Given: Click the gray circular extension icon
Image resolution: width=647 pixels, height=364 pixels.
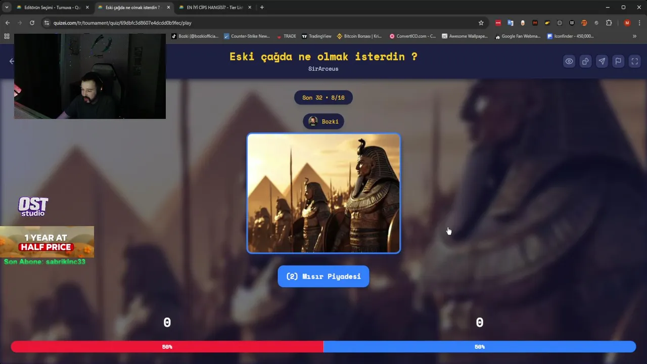Looking at the screenshot, I should pos(596,23).
